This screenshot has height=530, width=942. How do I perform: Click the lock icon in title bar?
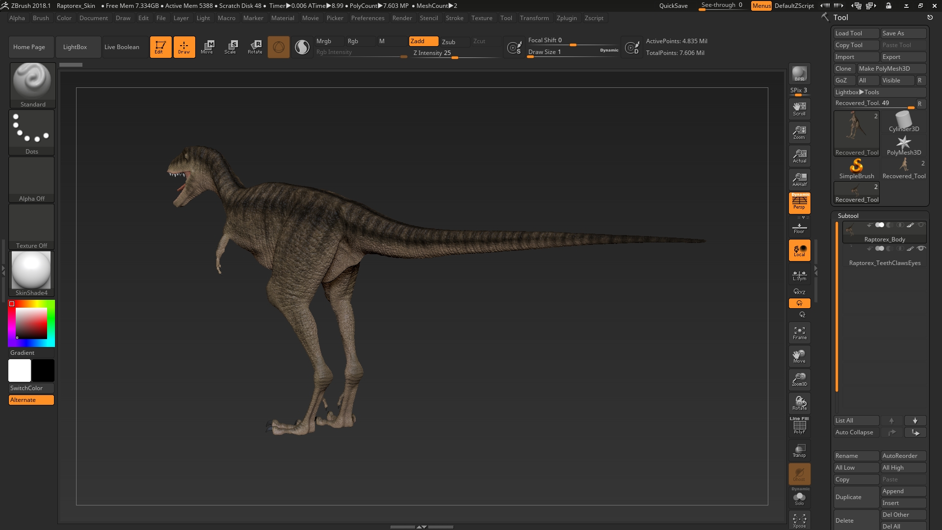click(x=889, y=5)
